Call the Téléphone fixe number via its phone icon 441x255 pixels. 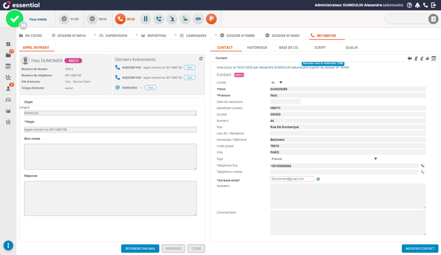pos(423,165)
